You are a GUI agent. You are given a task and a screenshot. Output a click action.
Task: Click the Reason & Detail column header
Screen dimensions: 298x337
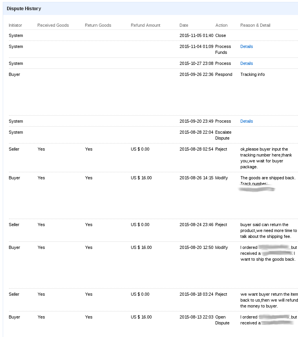pos(255,25)
